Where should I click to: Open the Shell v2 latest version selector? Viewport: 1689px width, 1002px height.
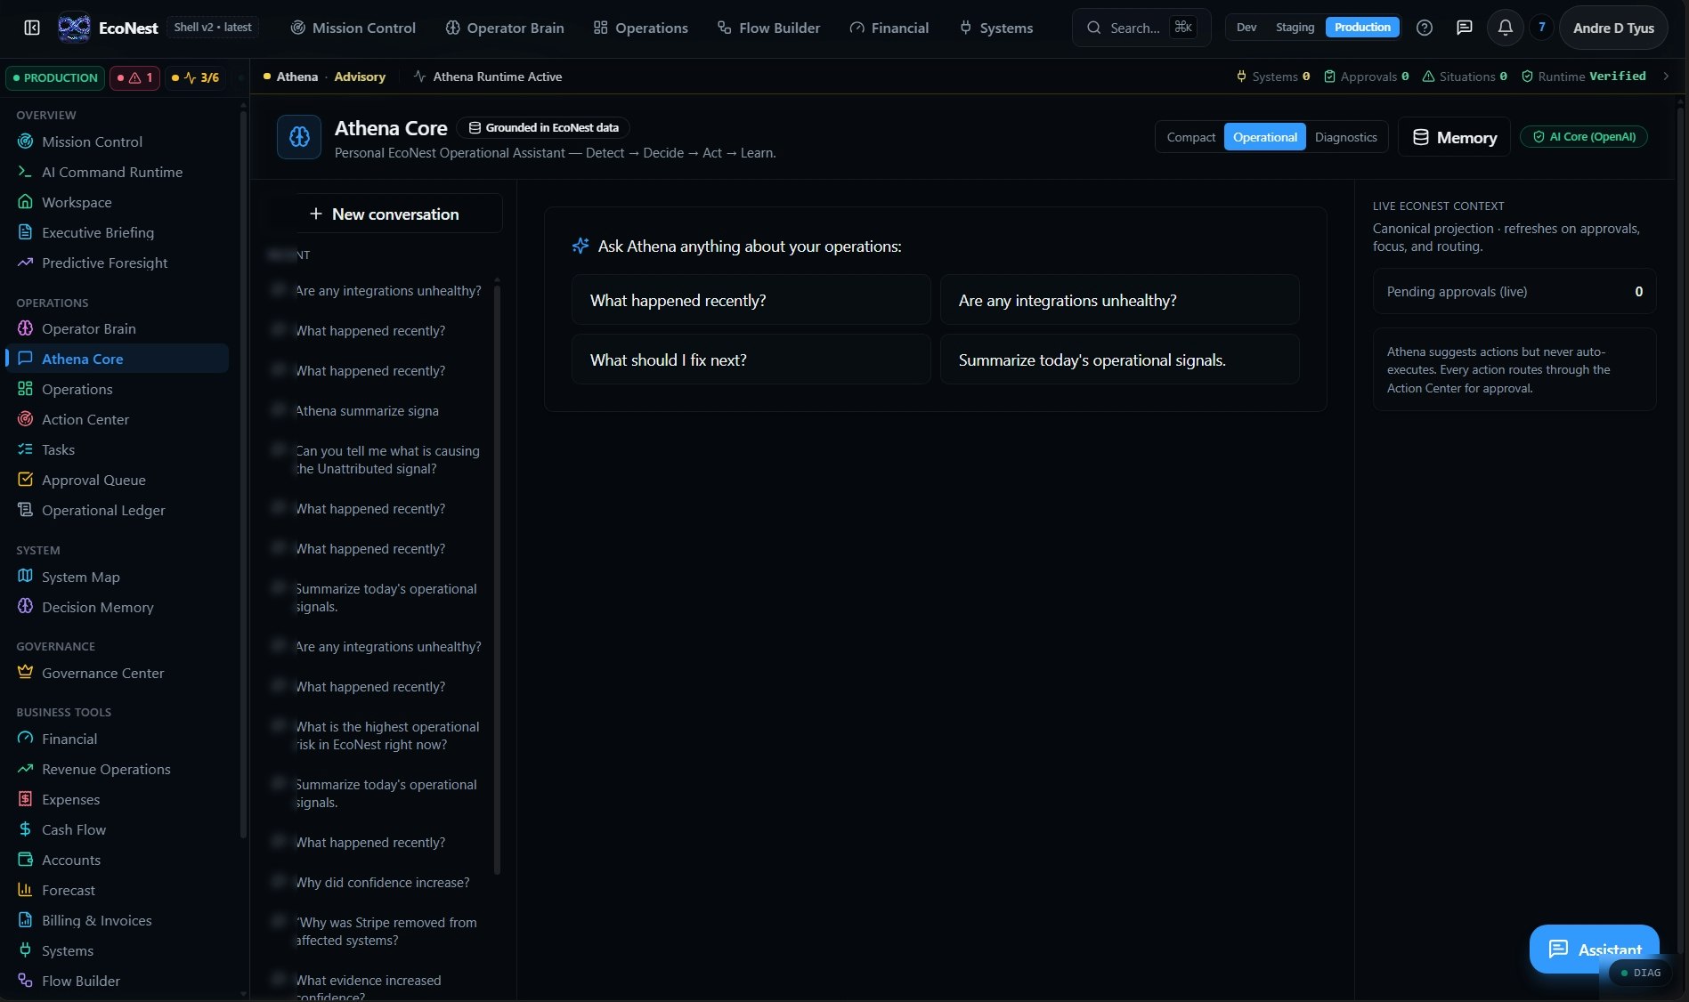(213, 28)
